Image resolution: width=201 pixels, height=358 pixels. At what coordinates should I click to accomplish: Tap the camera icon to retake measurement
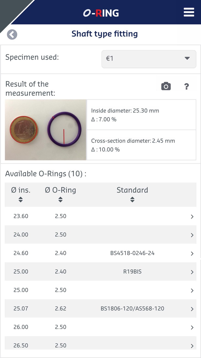pyautogui.click(x=166, y=86)
